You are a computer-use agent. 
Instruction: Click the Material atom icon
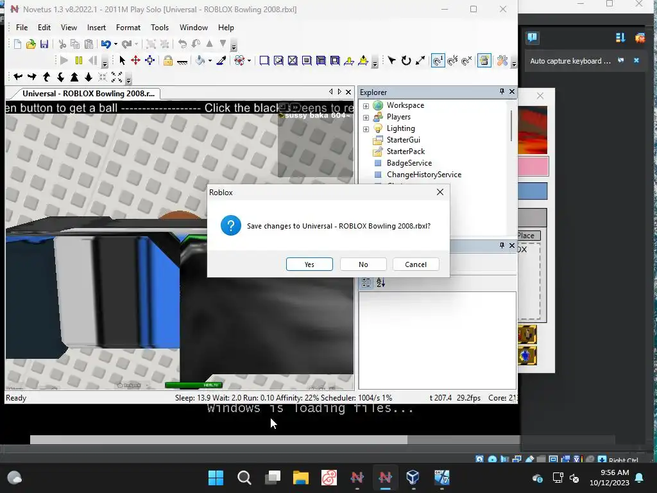239,60
